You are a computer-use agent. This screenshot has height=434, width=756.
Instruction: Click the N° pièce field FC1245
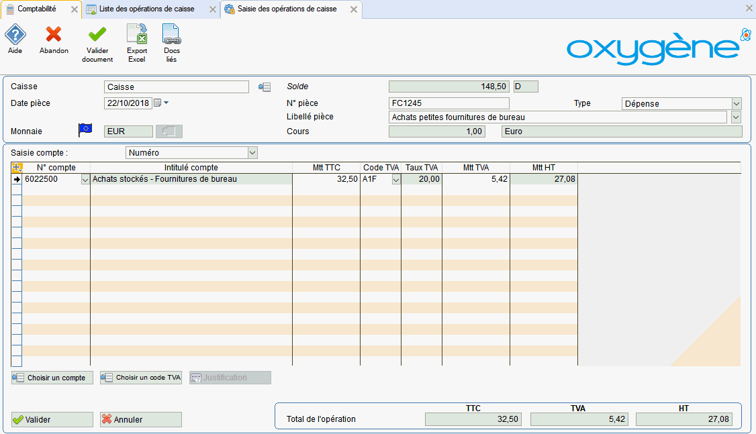(x=448, y=103)
